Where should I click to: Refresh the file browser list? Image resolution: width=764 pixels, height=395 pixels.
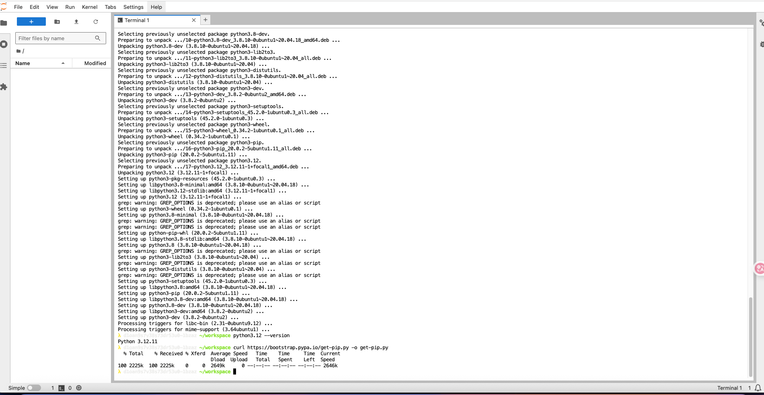coord(96,22)
